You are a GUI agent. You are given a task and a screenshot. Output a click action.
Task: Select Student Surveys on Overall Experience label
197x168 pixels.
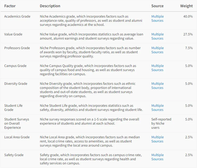tap(17, 123)
